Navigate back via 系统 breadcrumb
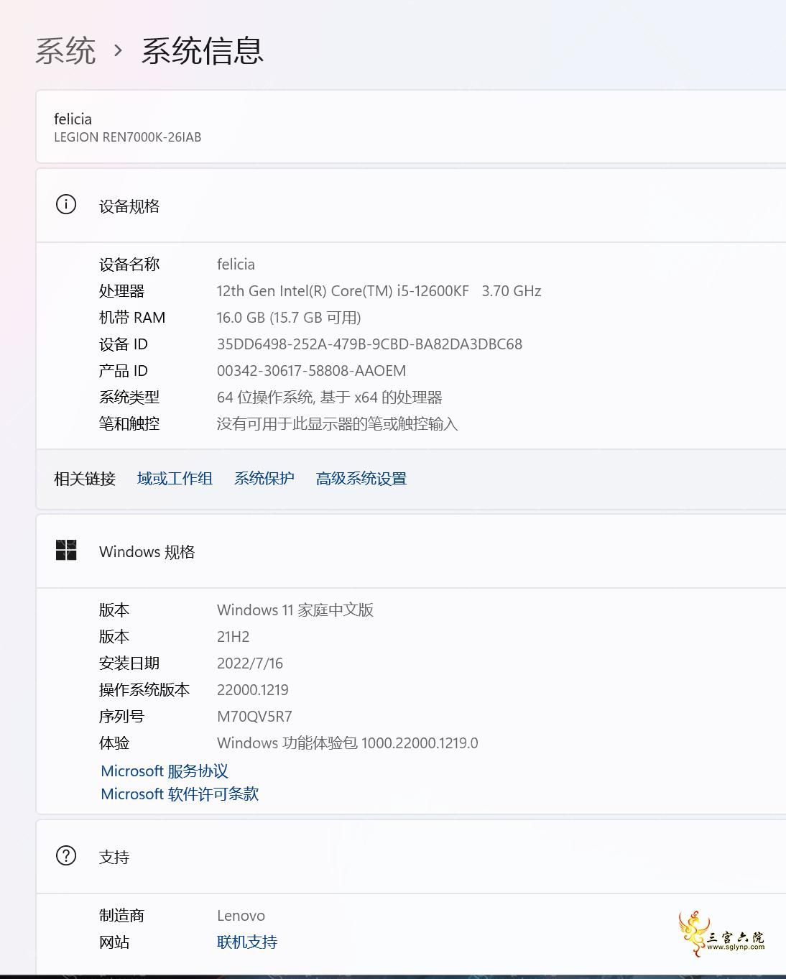The image size is (786, 979). tap(65, 51)
